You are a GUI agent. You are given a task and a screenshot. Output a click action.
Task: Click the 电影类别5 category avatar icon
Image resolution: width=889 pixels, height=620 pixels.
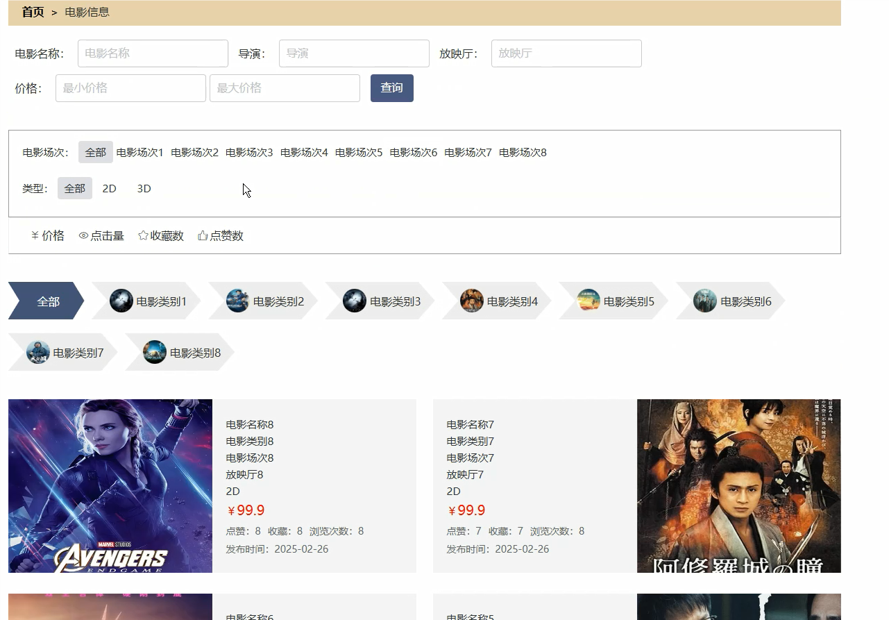click(x=589, y=300)
